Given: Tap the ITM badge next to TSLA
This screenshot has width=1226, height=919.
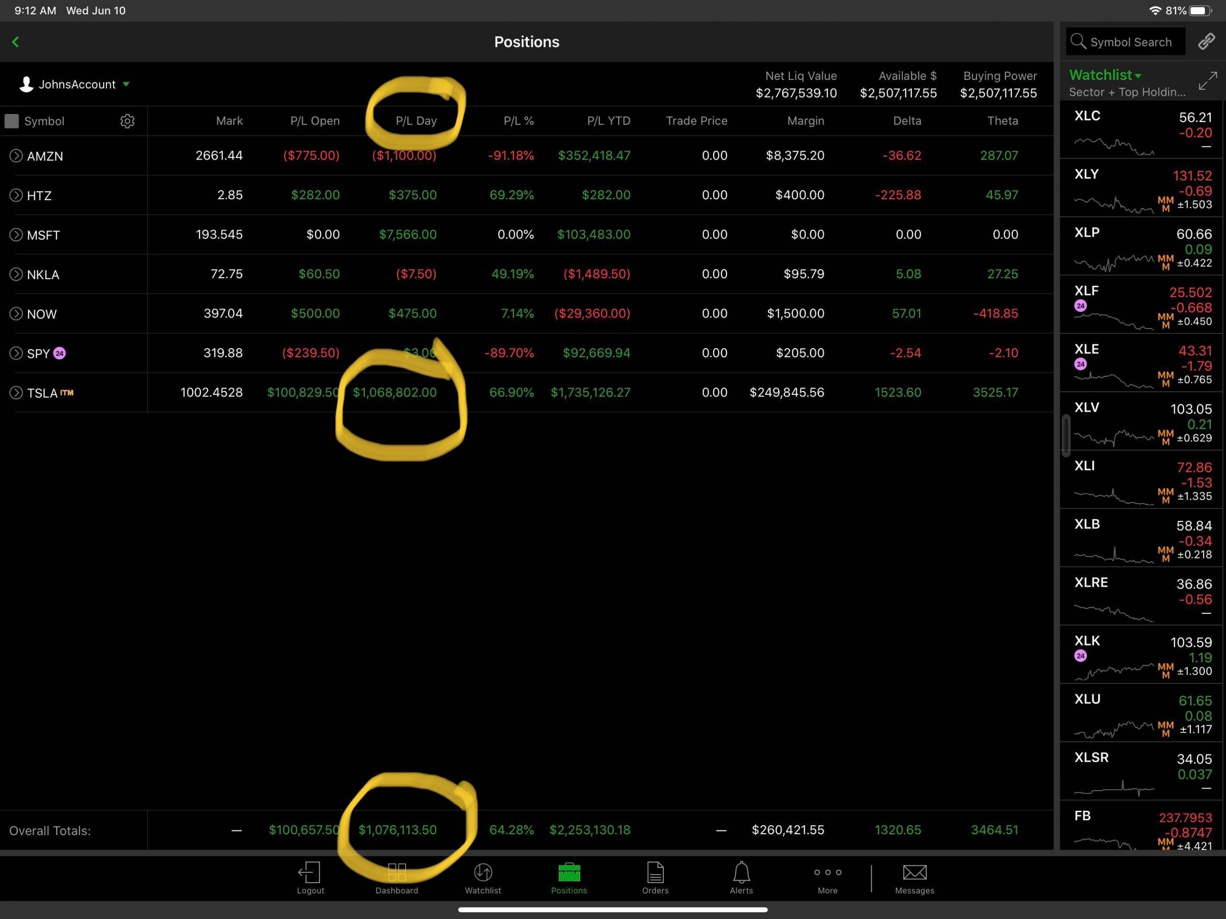Looking at the screenshot, I should tap(67, 392).
